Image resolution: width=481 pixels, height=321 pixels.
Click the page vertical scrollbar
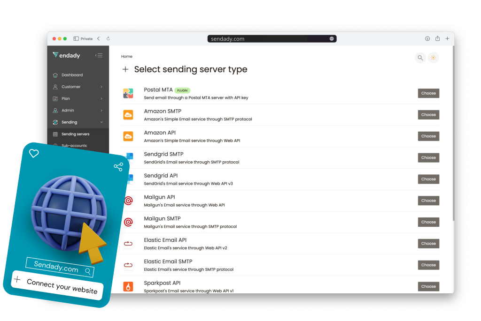(x=453, y=134)
